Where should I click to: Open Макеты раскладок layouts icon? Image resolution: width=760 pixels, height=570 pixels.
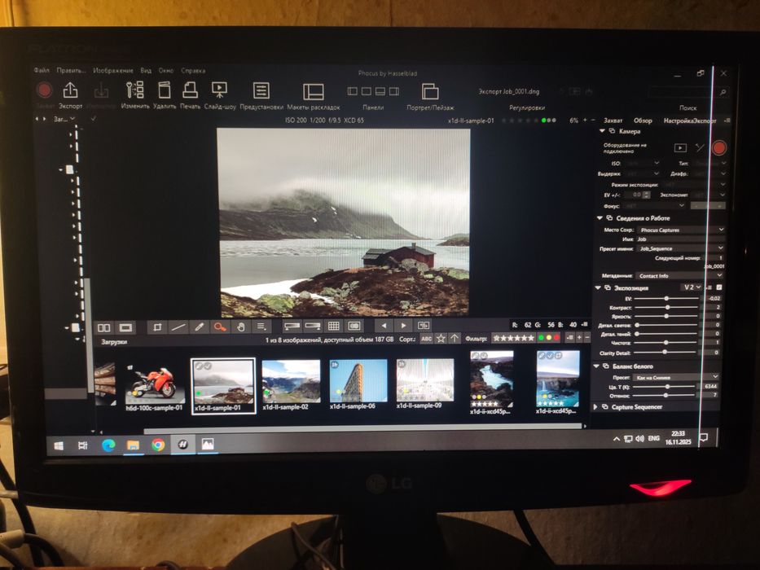(313, 91)
